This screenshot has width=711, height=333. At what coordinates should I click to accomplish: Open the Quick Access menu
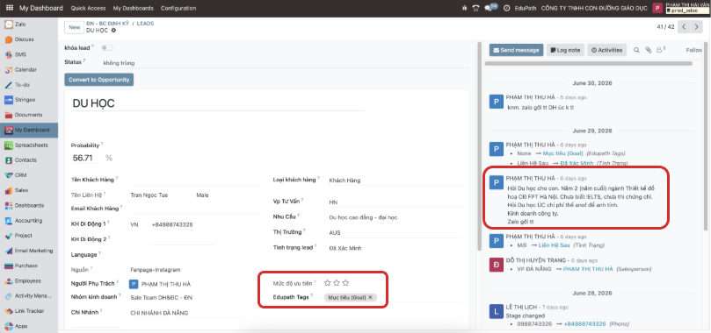(89, 8)
